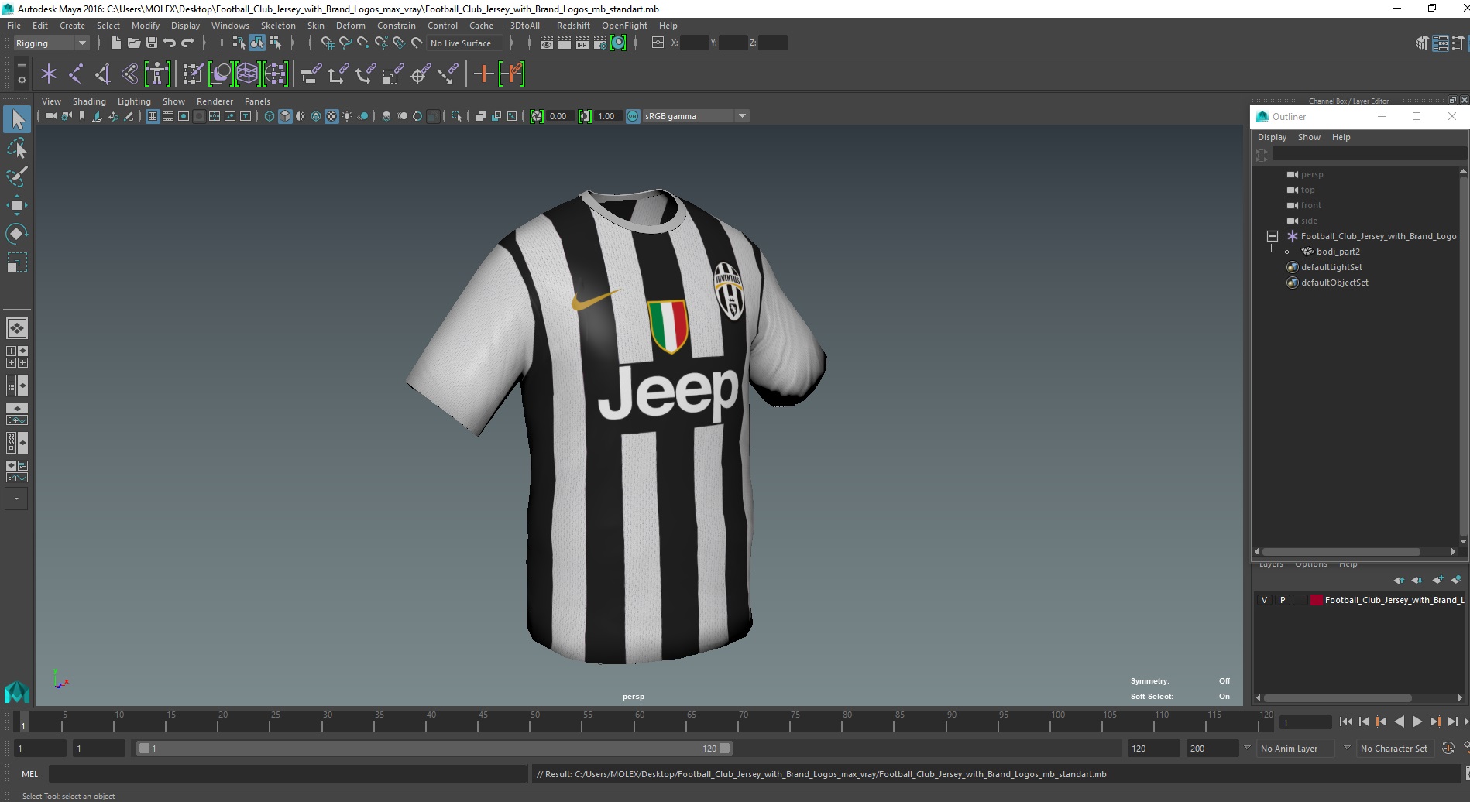Toggle V visibility of the Football_Club_Jersey layer
This screenshot has width=1470, height=802.
tap(1264, 600)
